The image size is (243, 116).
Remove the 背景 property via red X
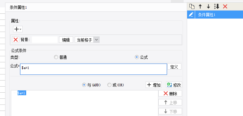point(16,40)
